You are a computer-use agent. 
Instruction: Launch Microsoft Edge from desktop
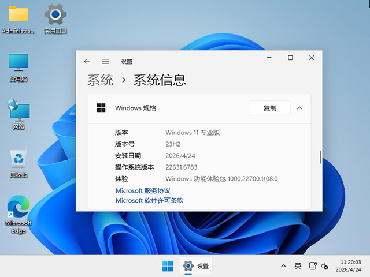18,214
